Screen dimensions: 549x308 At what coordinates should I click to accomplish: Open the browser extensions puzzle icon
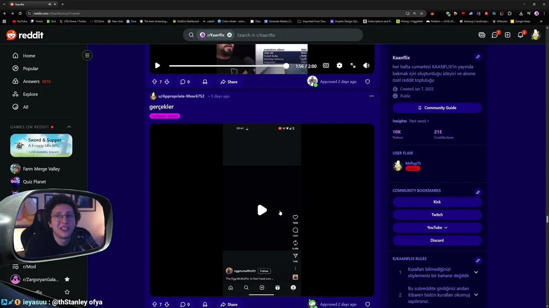tap(510, 13)
